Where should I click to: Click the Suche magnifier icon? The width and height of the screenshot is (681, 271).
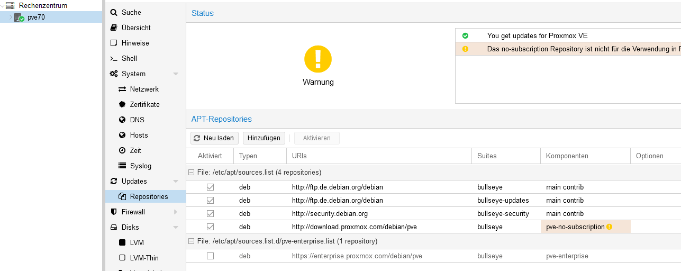pos(113,12)
